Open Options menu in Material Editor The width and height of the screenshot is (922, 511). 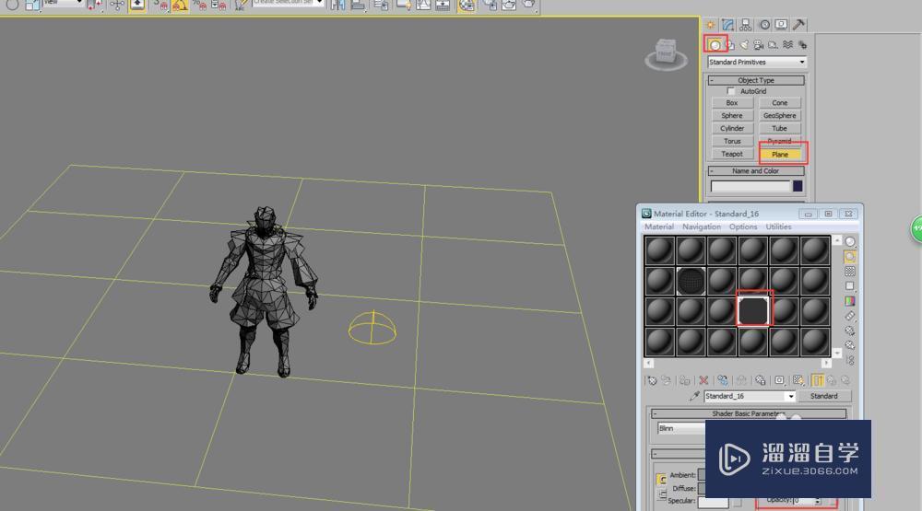[x=743, y=226]
